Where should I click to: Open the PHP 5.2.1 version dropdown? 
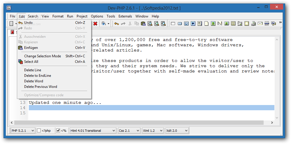point(23,130)
